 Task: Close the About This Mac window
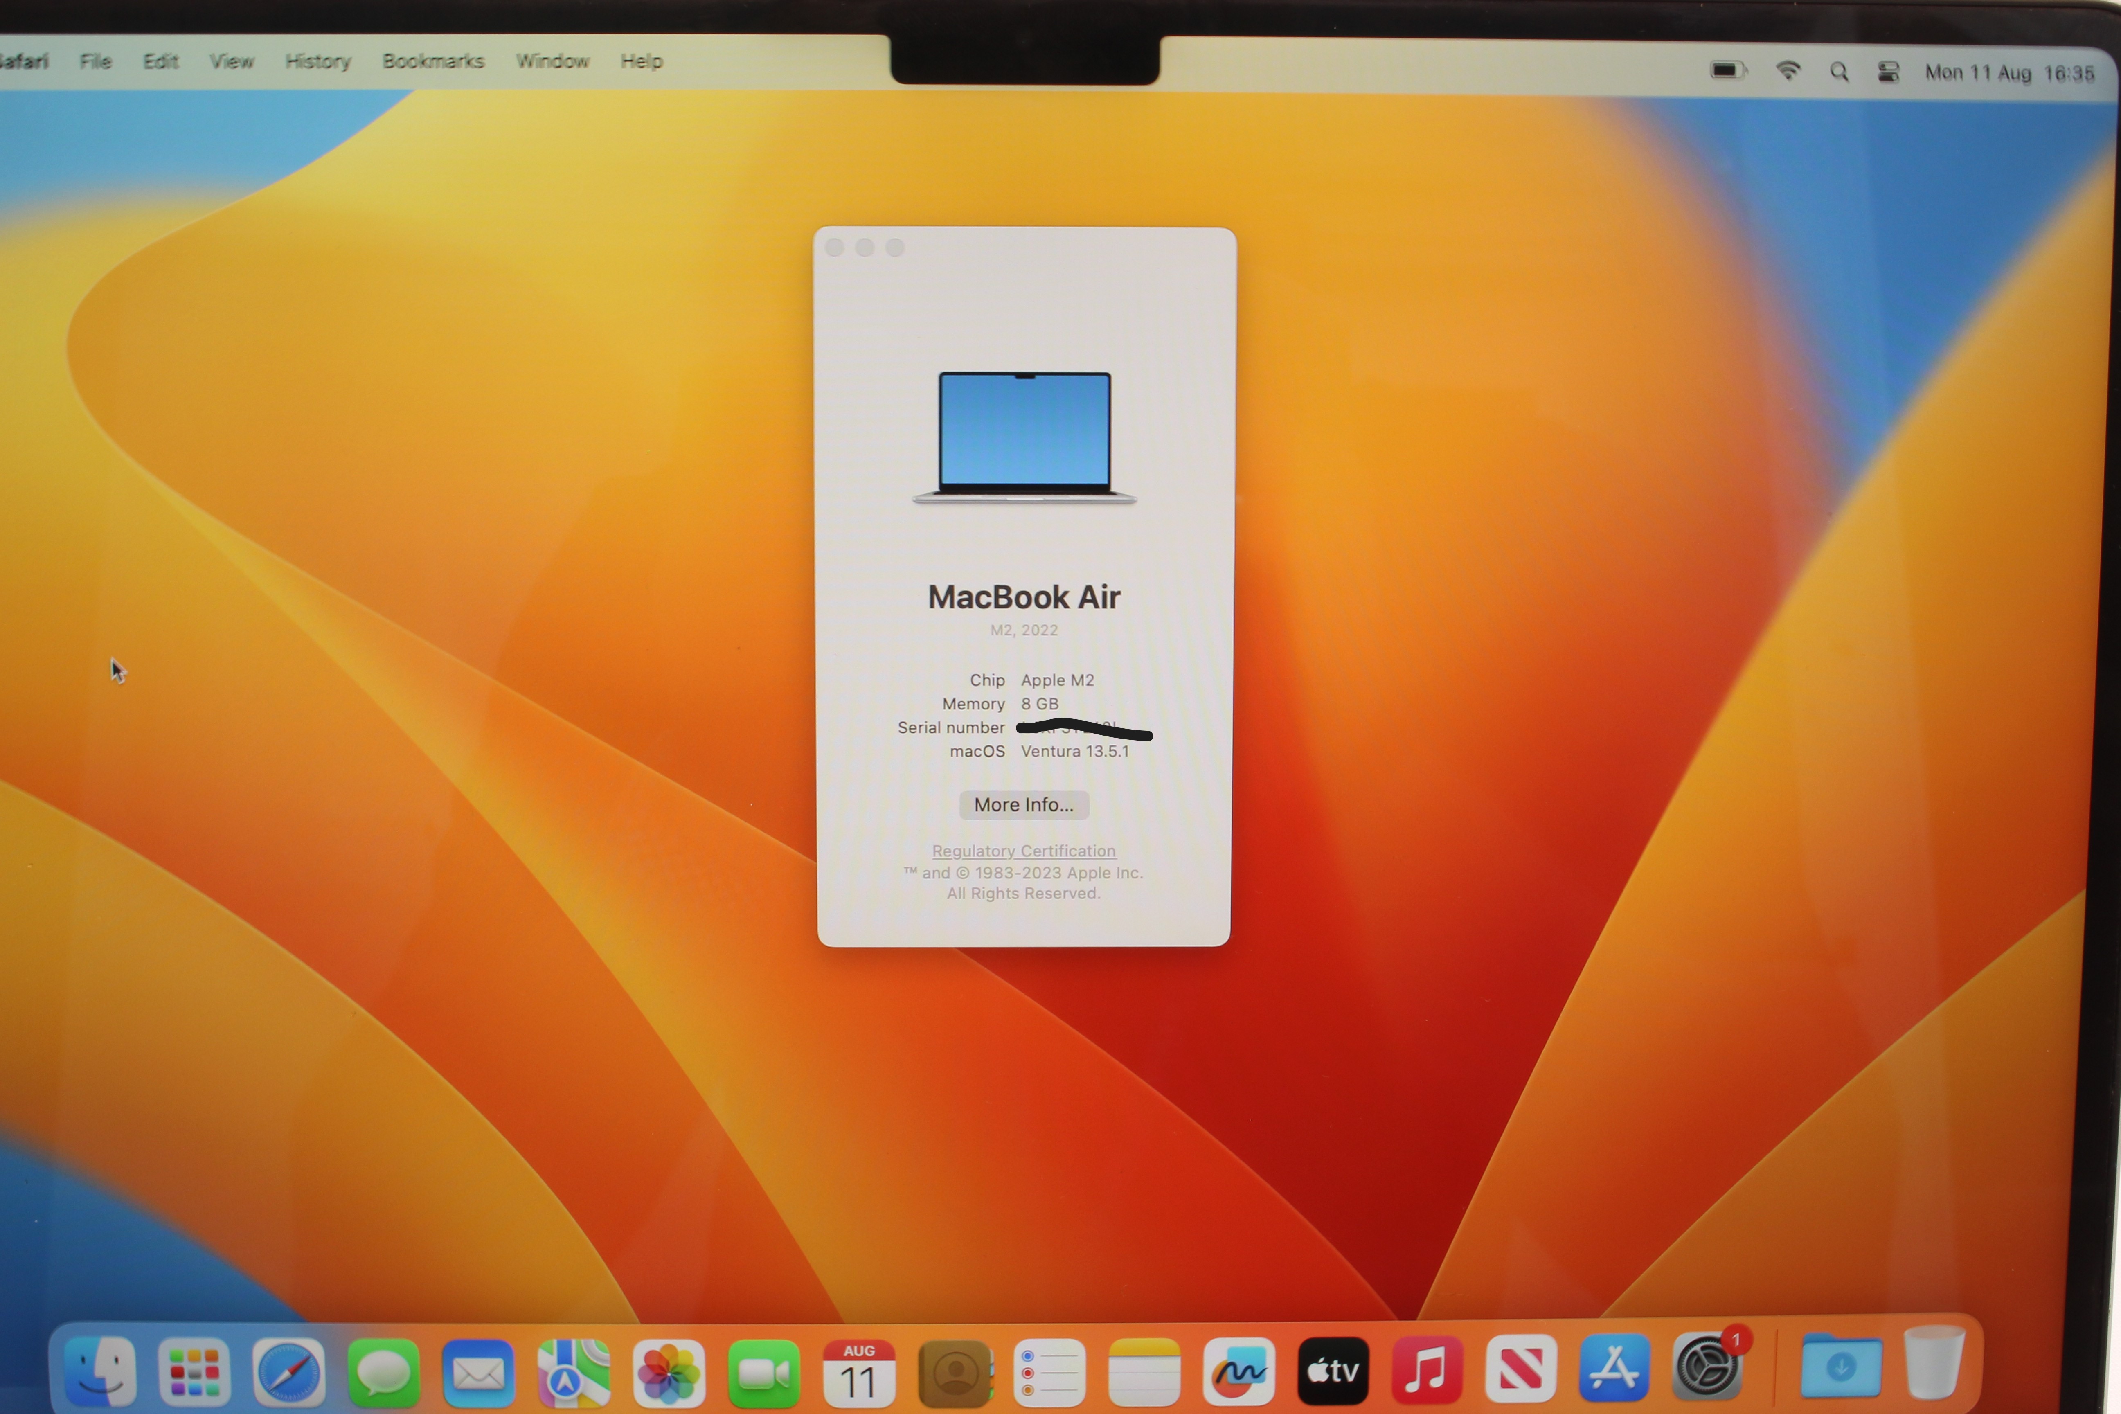(x=834, y=247)
